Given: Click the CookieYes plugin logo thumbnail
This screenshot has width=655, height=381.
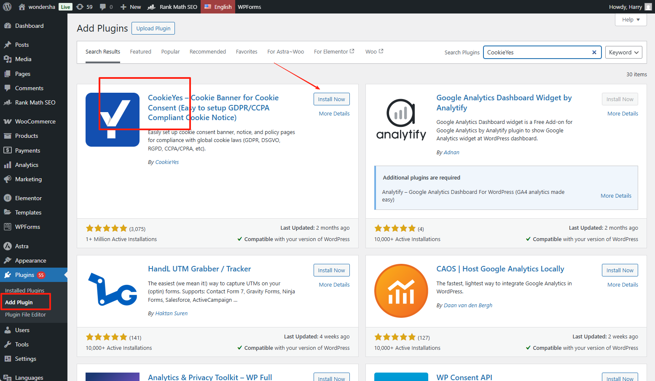Looking at the screenshot, I should [x=112, y=120].
